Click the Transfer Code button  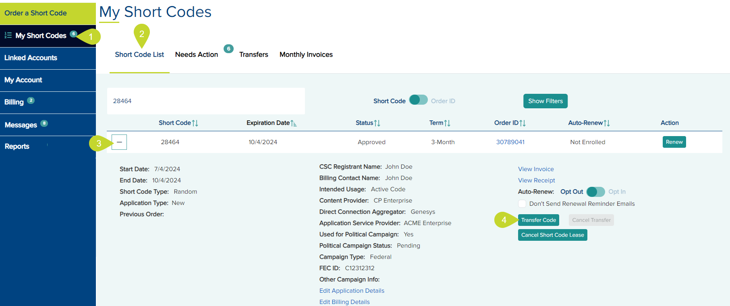point(538,220)
